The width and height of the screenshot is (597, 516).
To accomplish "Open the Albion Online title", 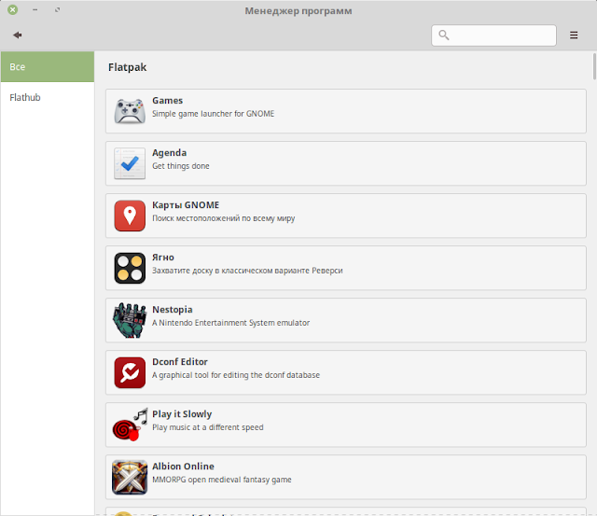I will click(x=183, y=467).
